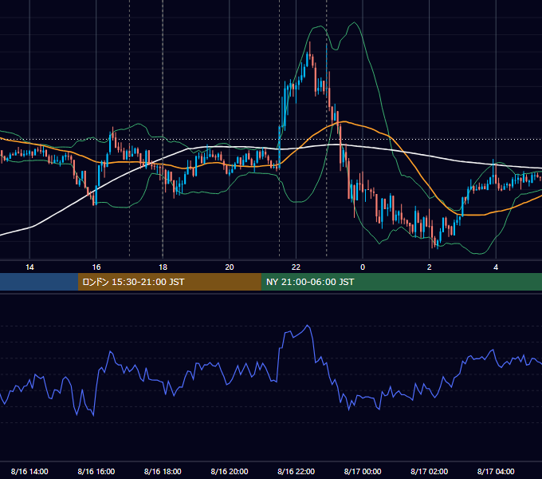Click the 8/16 22:00 time label
Image resolution: width=542 pixels, height=479 pixels.
click(x=296, y=471)
